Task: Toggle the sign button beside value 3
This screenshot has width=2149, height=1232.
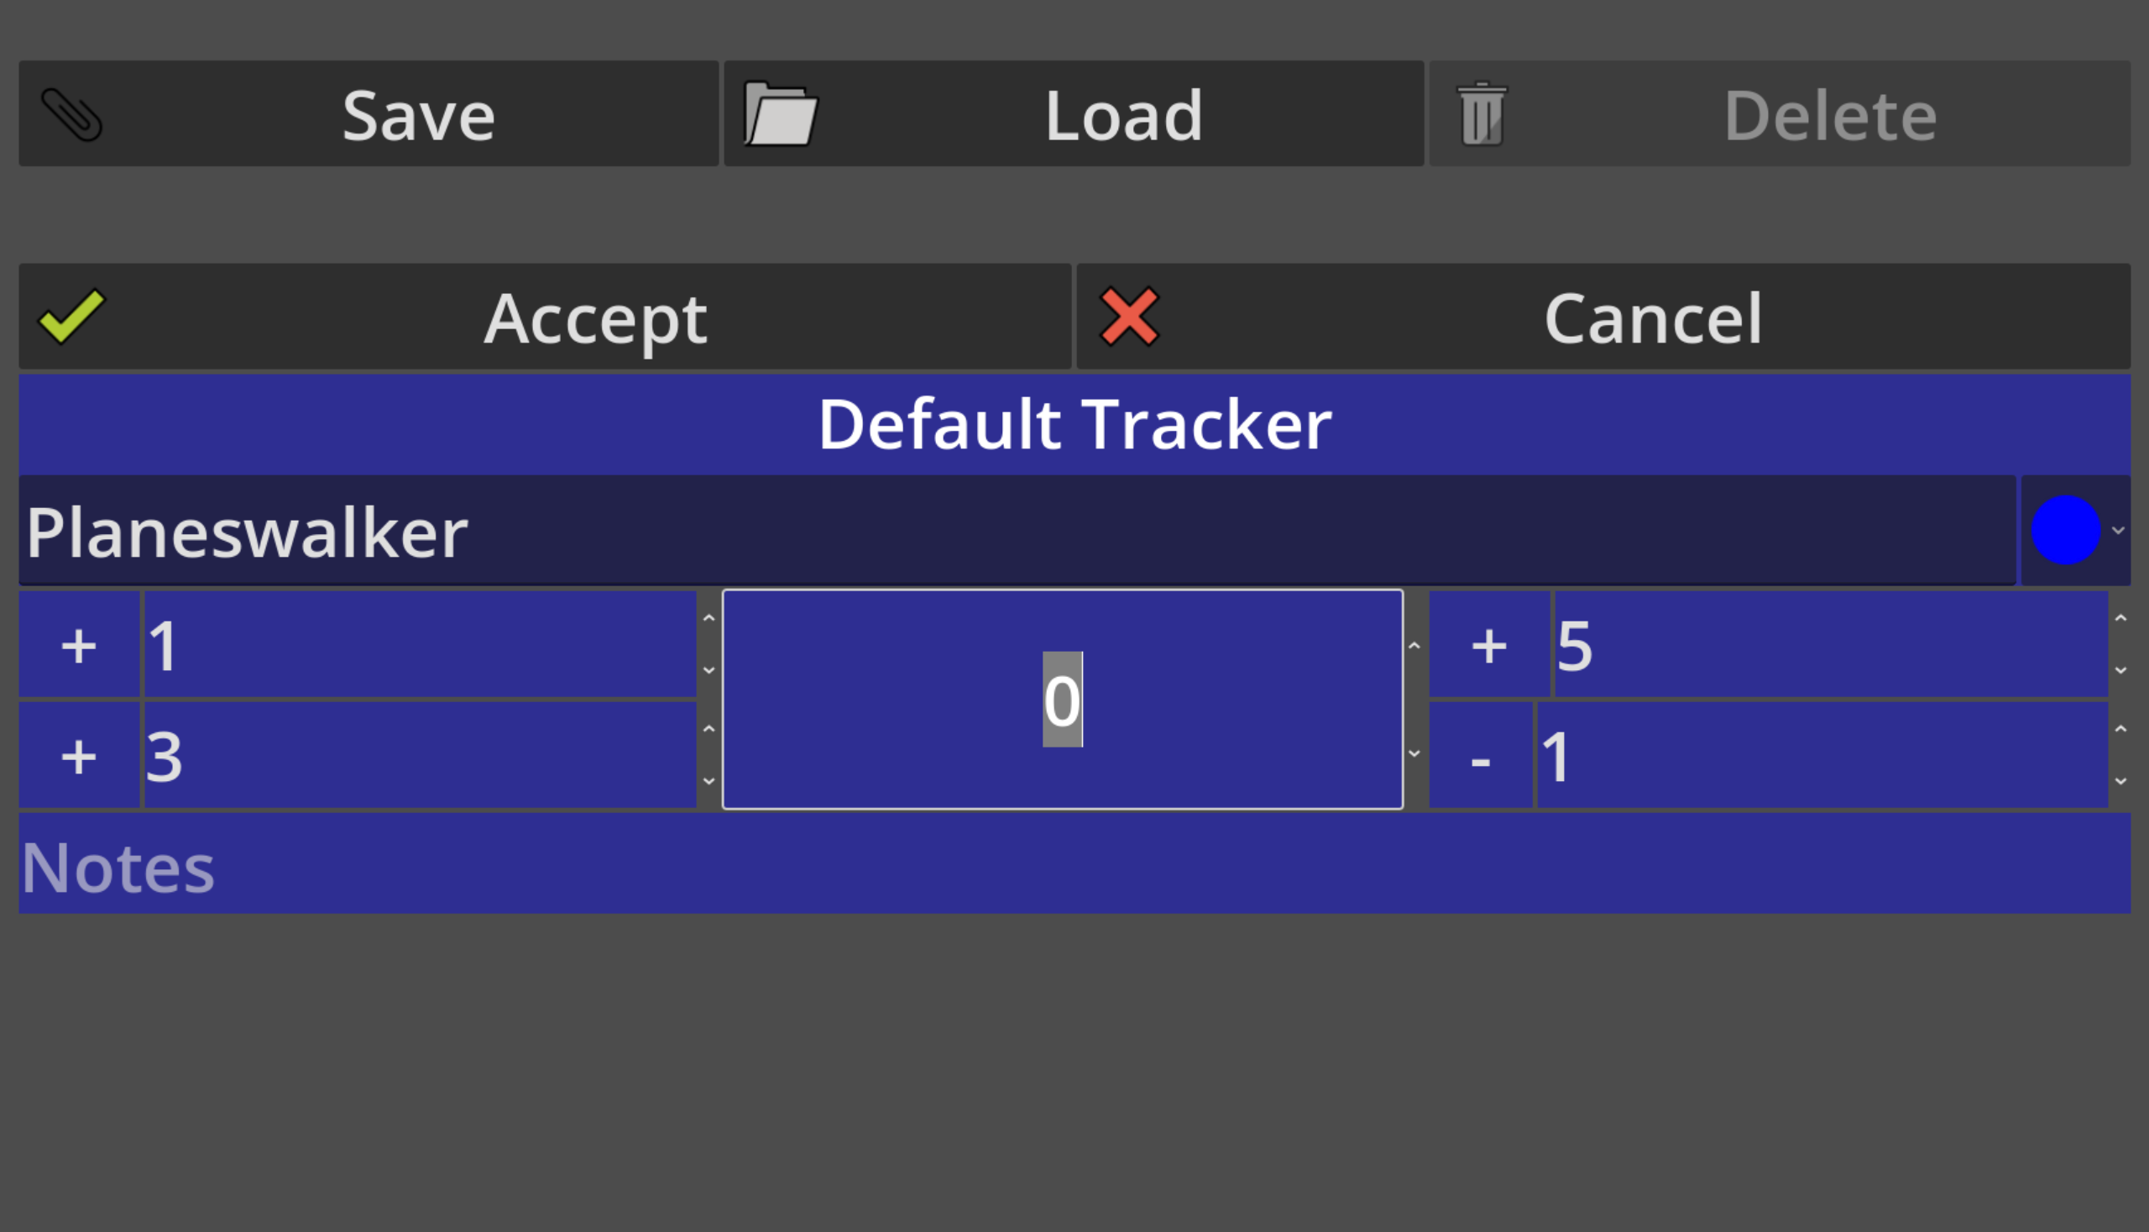Action: click(x=79, y=755)
